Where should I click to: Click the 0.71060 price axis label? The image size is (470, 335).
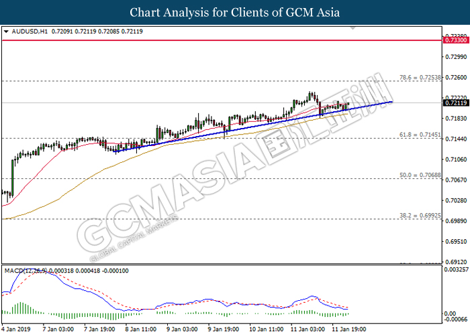pyautogui.click(x=454, y=159)
